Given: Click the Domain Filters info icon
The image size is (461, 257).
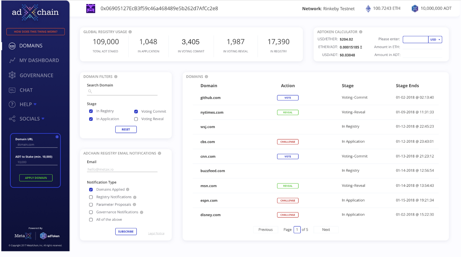Looking at the screenshot, I should coord(116,77).
